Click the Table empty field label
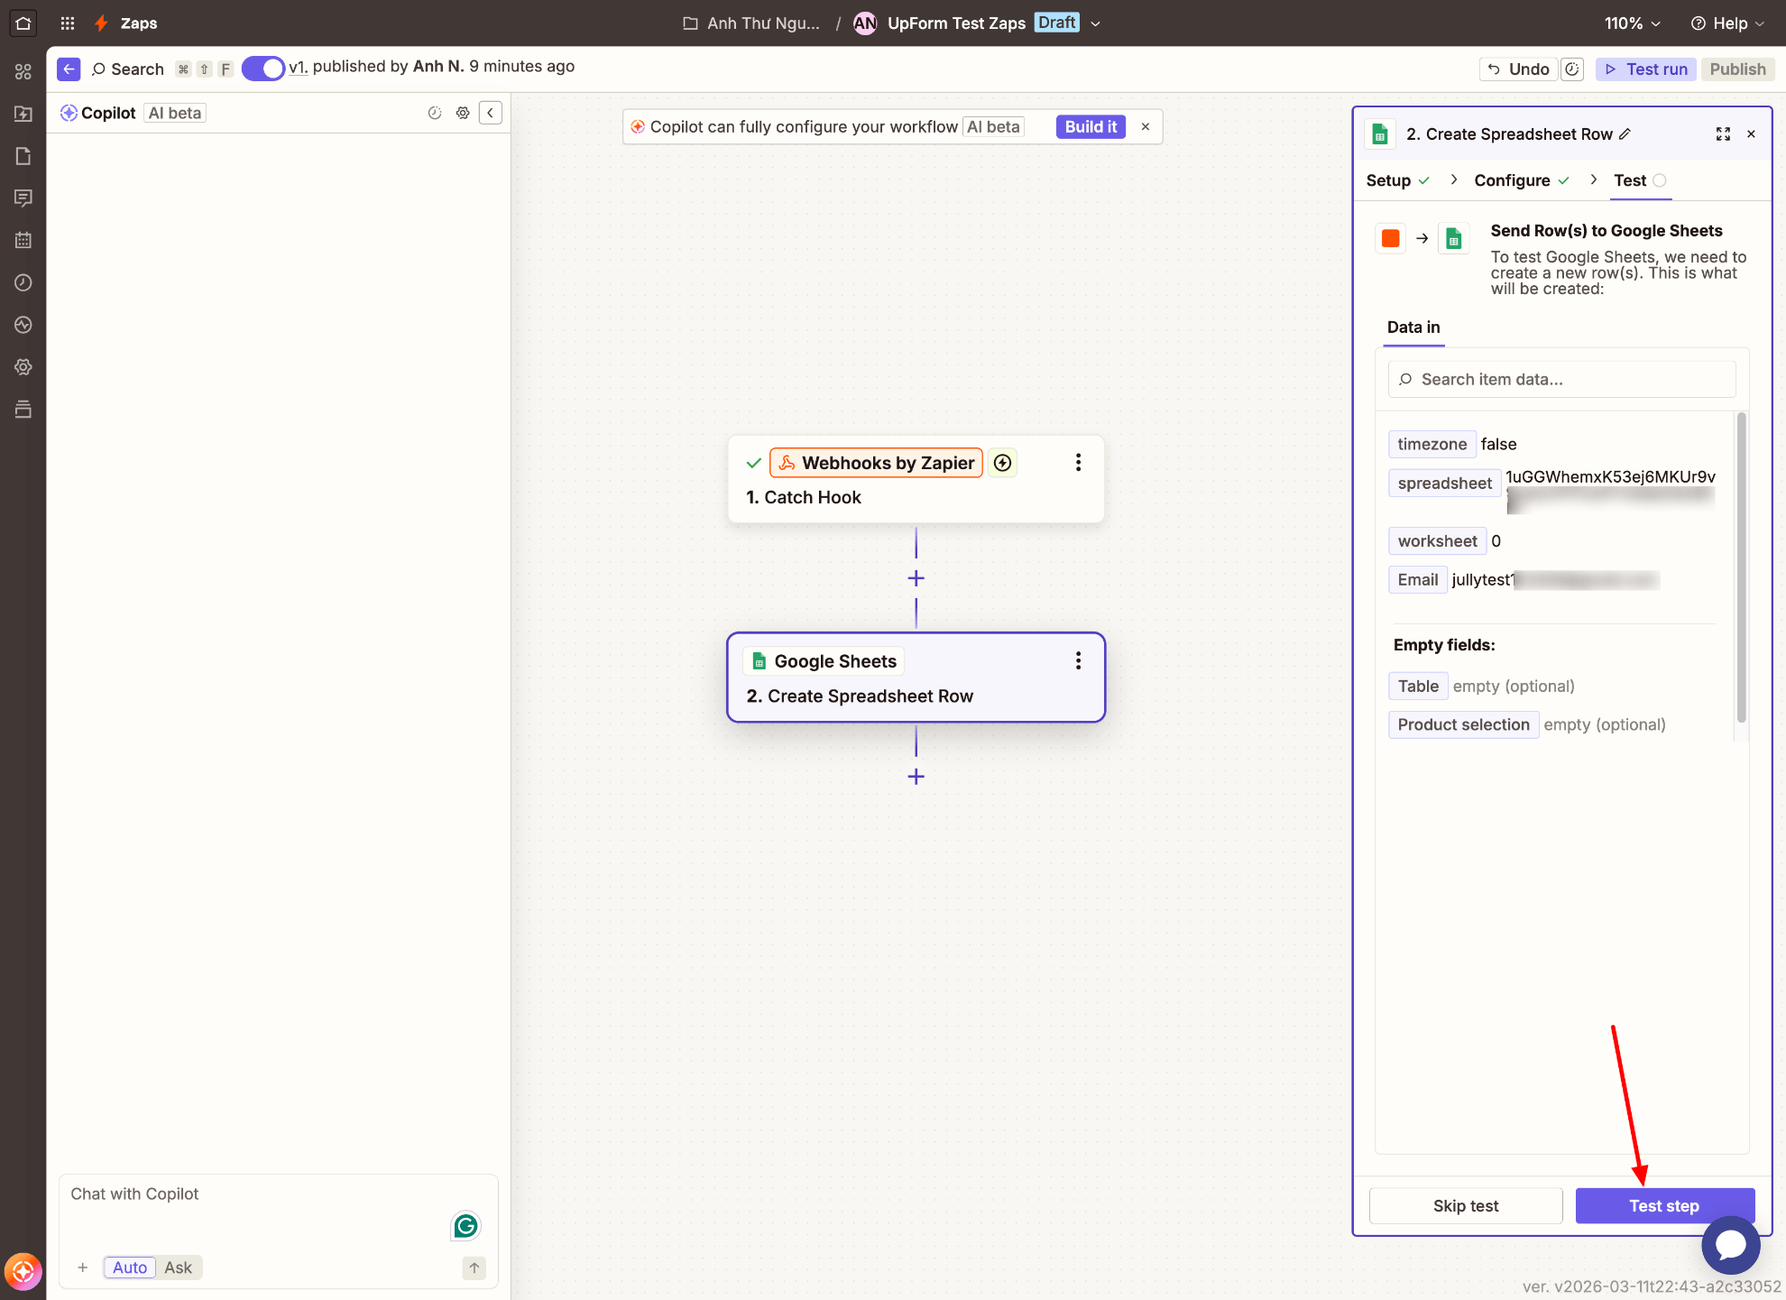 [1418, 686]
